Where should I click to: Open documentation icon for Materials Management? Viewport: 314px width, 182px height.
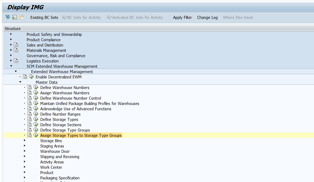click(16, 50)
